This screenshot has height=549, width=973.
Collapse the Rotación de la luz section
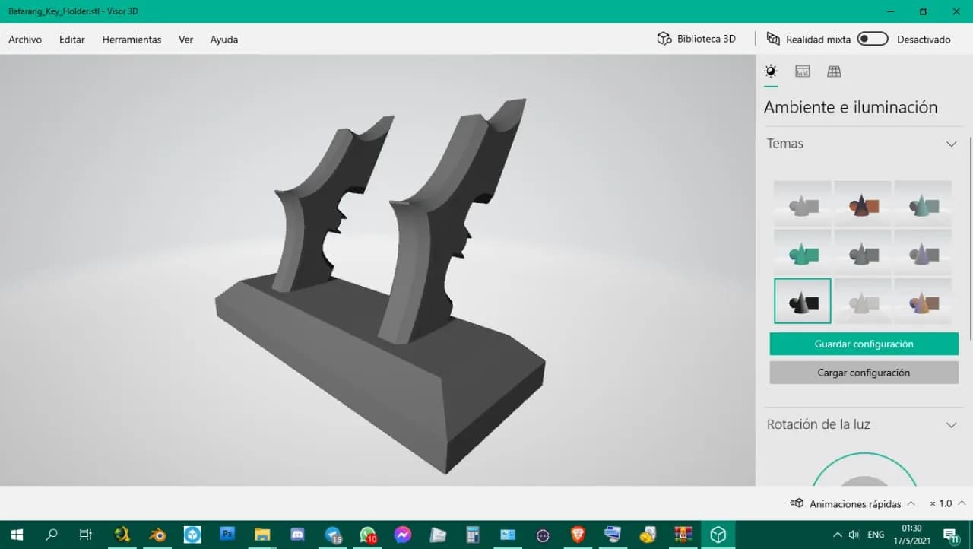click(951, 425)
